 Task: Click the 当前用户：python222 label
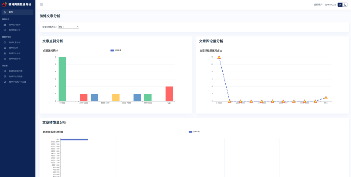click(x=325, y=5)
